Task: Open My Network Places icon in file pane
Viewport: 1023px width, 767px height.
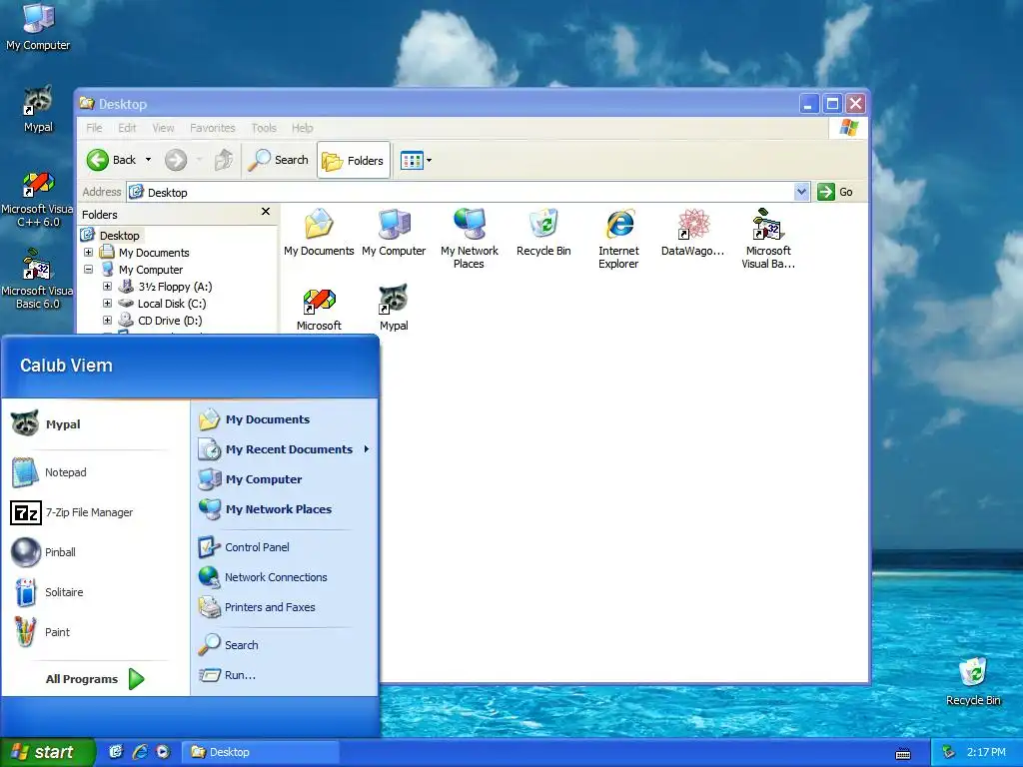Action: point(470,239)
